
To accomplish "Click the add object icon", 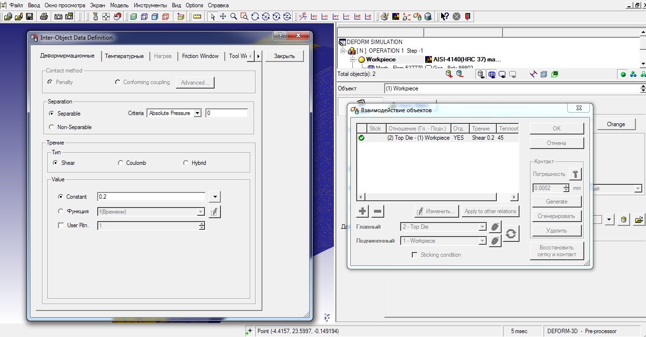I will pyautogui.click(x=449, y=74).
